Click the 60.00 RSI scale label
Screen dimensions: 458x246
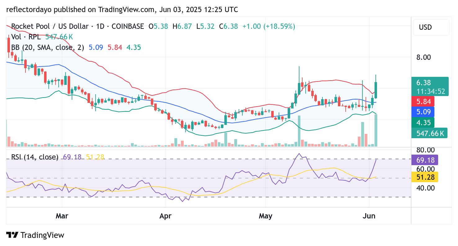point(425,169)
